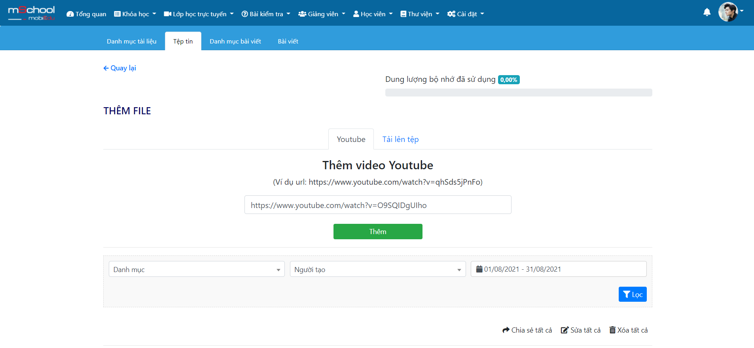The image size is (754, 348).
Task: Click the video camera icon for Lớp học trực tuyến
Action: tap(167, 14)
